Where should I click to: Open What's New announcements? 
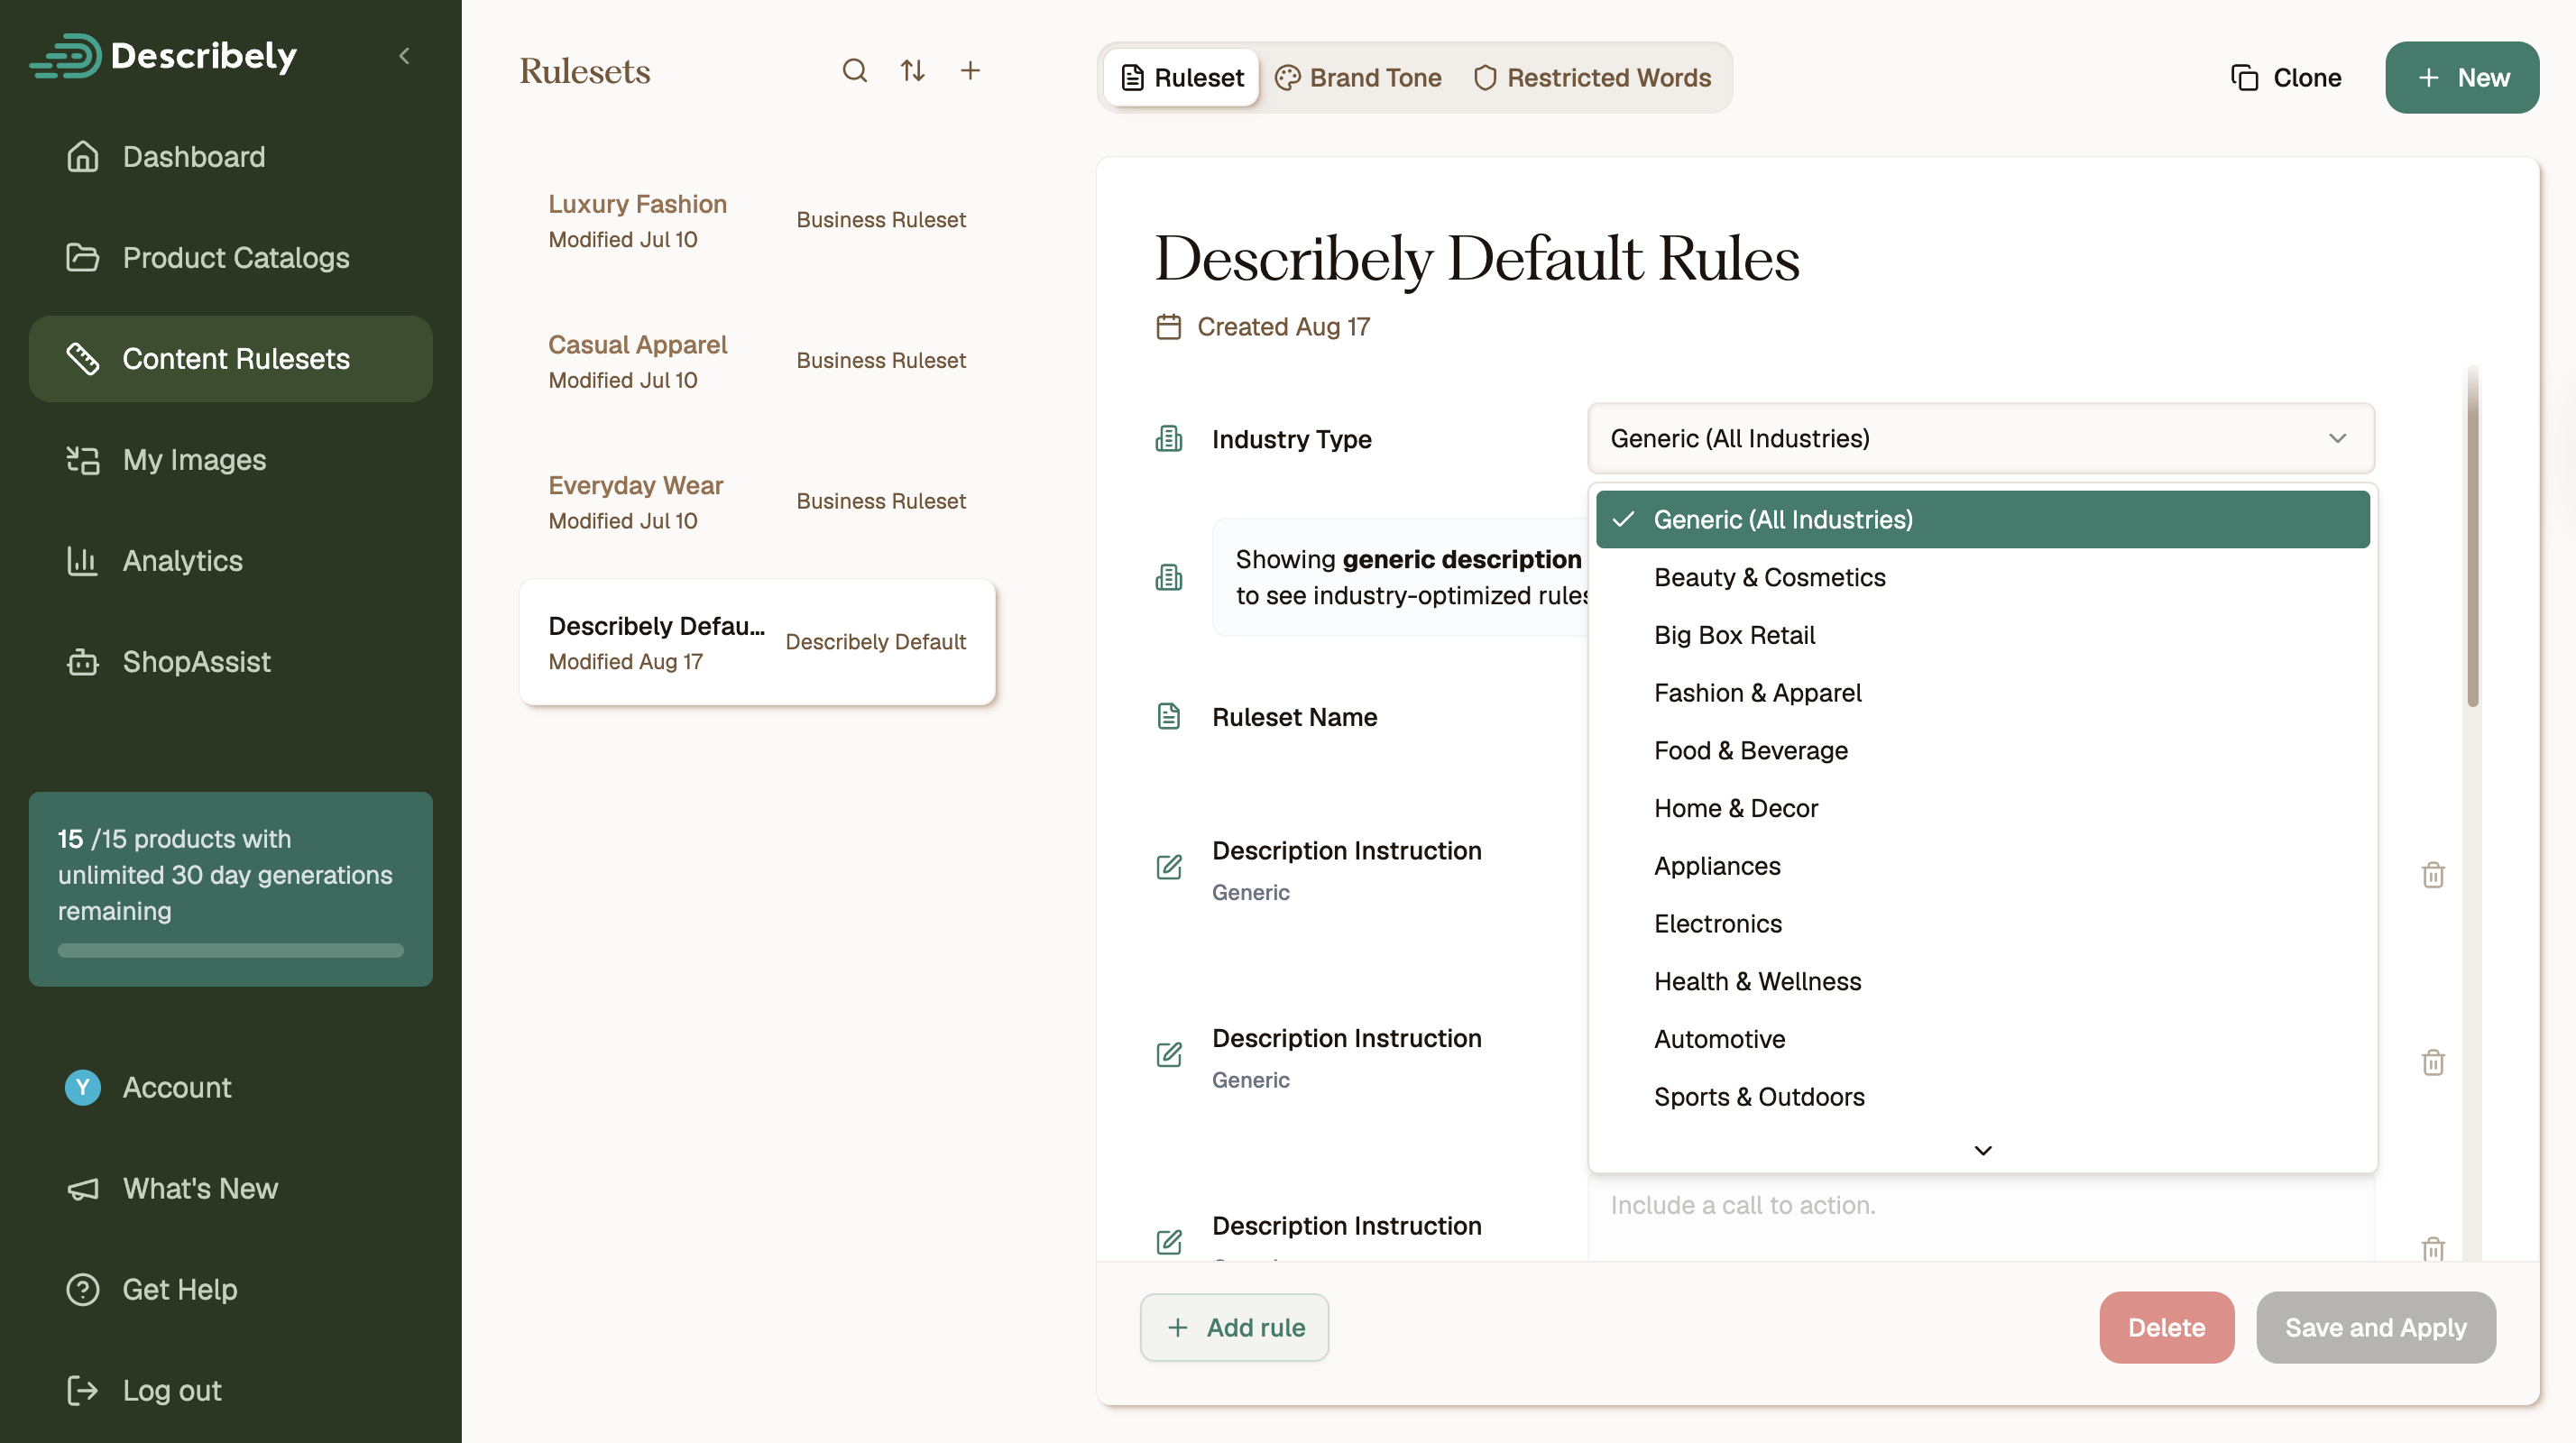click(x=231, y=1189)
